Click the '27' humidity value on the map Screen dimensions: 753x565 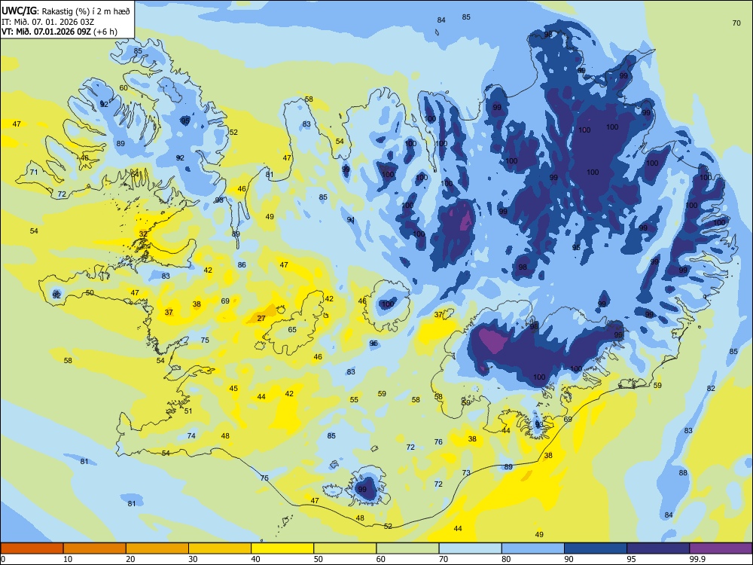coord(261,319)
